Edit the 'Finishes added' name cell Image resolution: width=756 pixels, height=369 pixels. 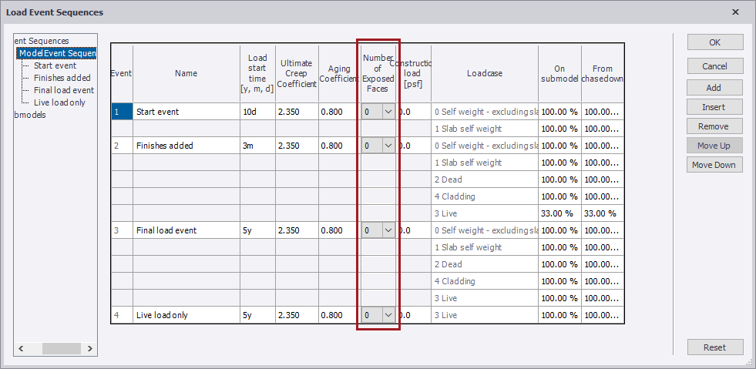tap(186, 146)
